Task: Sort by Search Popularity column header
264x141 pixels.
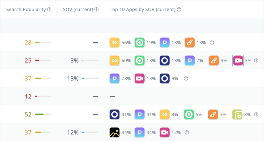Action: tap(26, 10)
